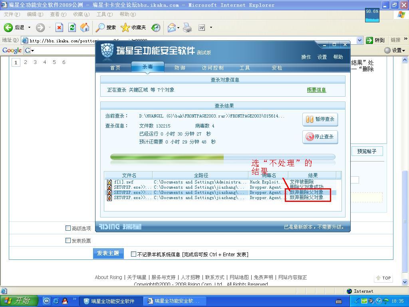This screenshot has width=409, height=307.
Task: Click the keyboard input method tray icon
Action: [339, 301]
